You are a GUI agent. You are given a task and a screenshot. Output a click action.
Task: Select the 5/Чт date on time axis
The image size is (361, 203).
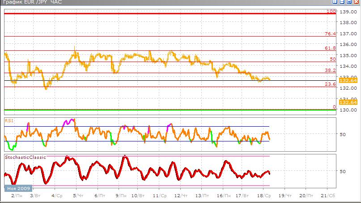(78, 196)
